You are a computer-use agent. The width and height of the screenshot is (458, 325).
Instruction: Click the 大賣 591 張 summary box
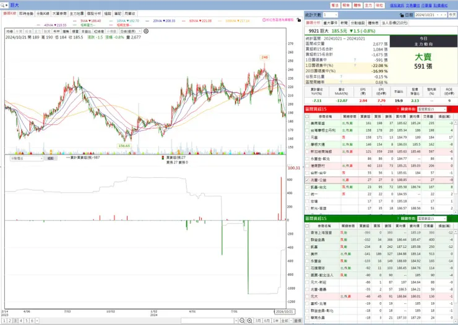[x=423, y=65]
